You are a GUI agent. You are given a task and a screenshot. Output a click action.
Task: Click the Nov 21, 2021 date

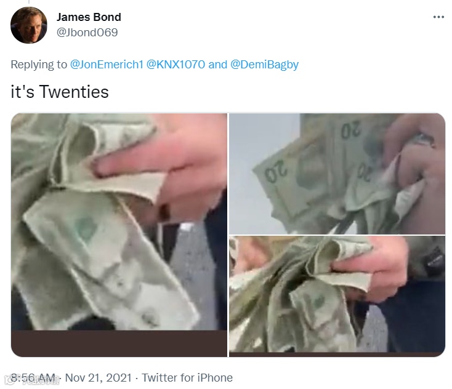99,378
